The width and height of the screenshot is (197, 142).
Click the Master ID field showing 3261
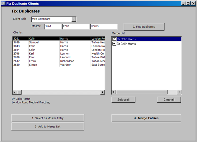pos(53,27)
